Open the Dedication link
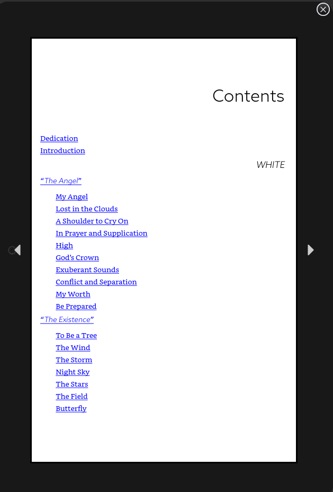Screen dimensions: 333x492 coord(59,139)
